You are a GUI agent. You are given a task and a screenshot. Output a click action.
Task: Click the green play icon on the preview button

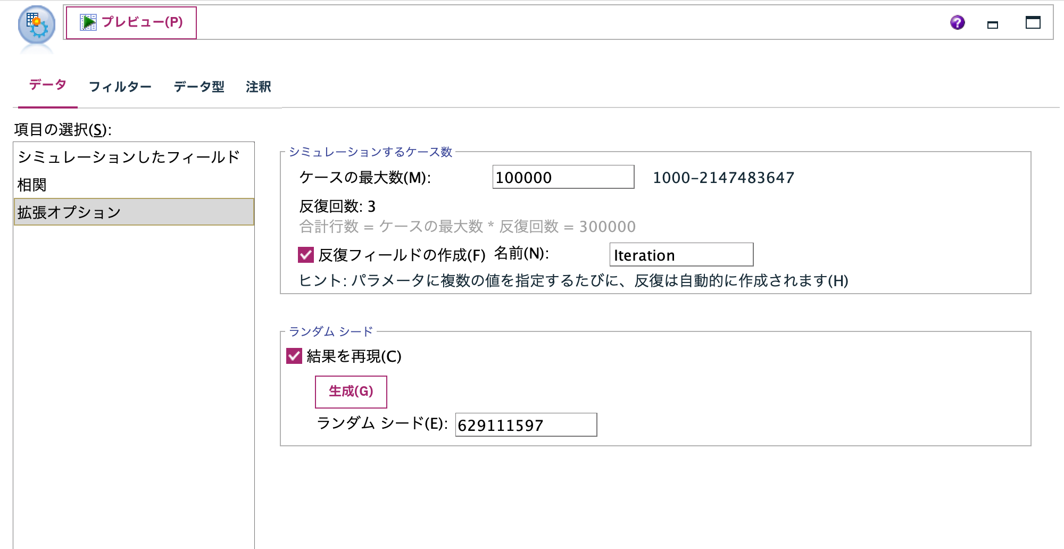click(87, 22)
